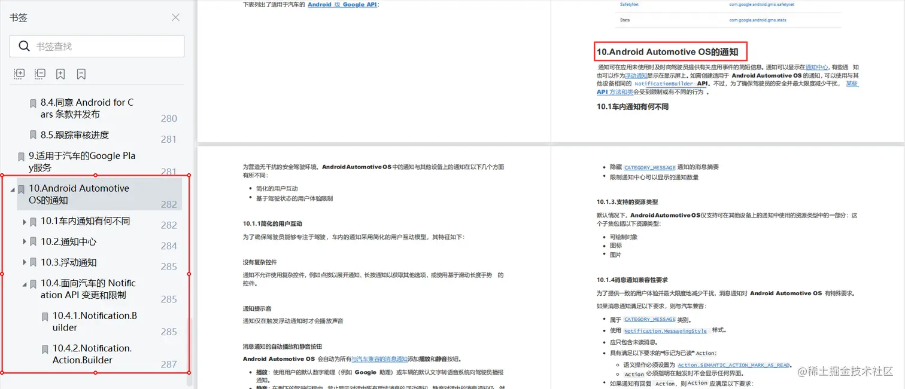The image size is (905, 389).
Task: Open the com.google.android.gms.safetynet link
Action: click(761, 4)
